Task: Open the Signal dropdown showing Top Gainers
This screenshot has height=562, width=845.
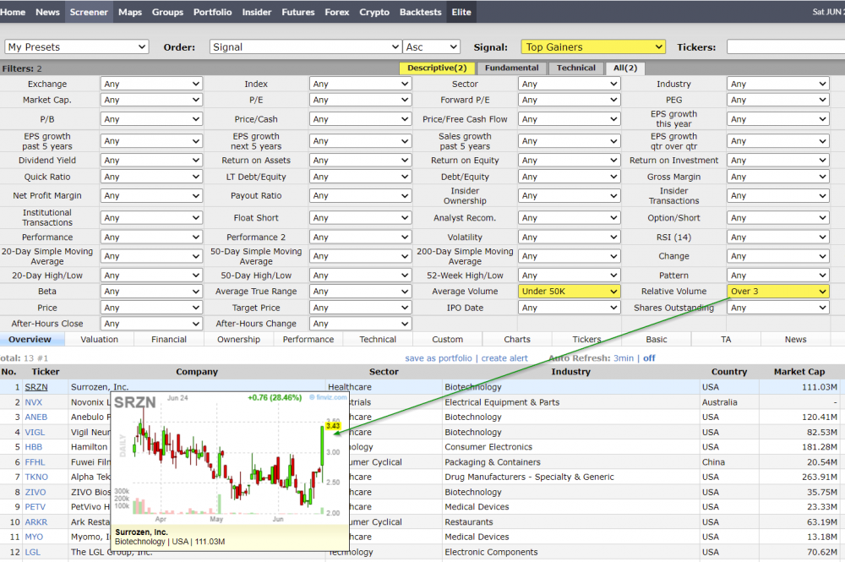Action: 593,47
